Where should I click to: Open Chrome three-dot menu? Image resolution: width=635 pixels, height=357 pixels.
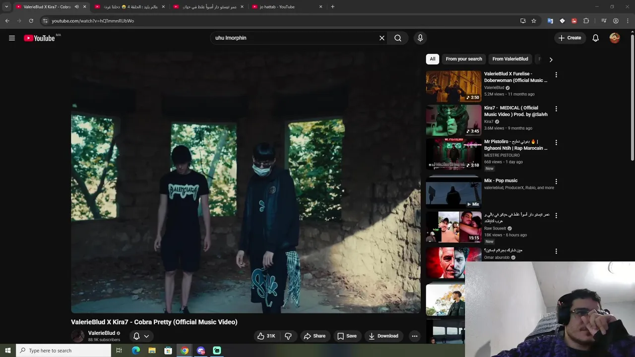628,21
